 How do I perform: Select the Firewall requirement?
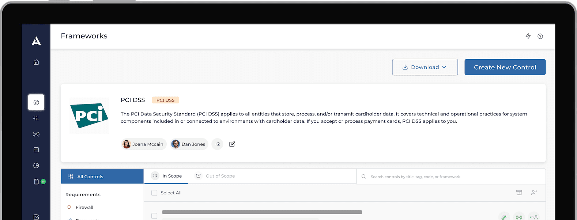click(x=84, y=207)
